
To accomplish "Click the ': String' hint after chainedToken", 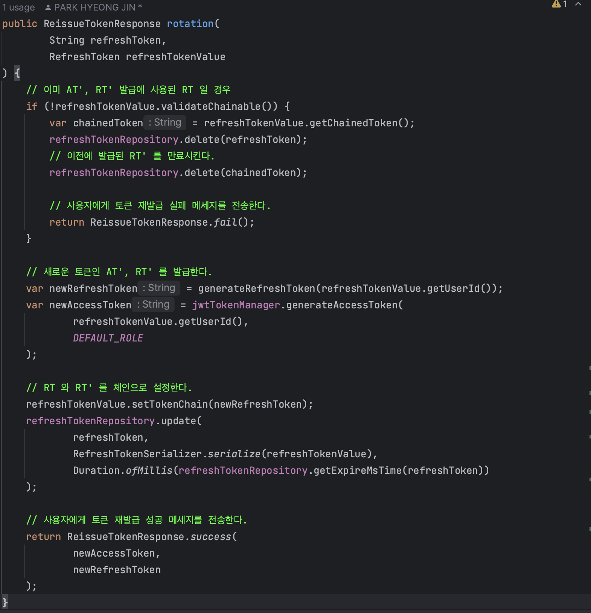I will pyautogui.click(x=165, y=123).
